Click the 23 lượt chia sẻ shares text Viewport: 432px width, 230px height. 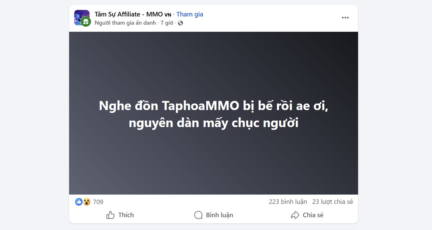333,202
